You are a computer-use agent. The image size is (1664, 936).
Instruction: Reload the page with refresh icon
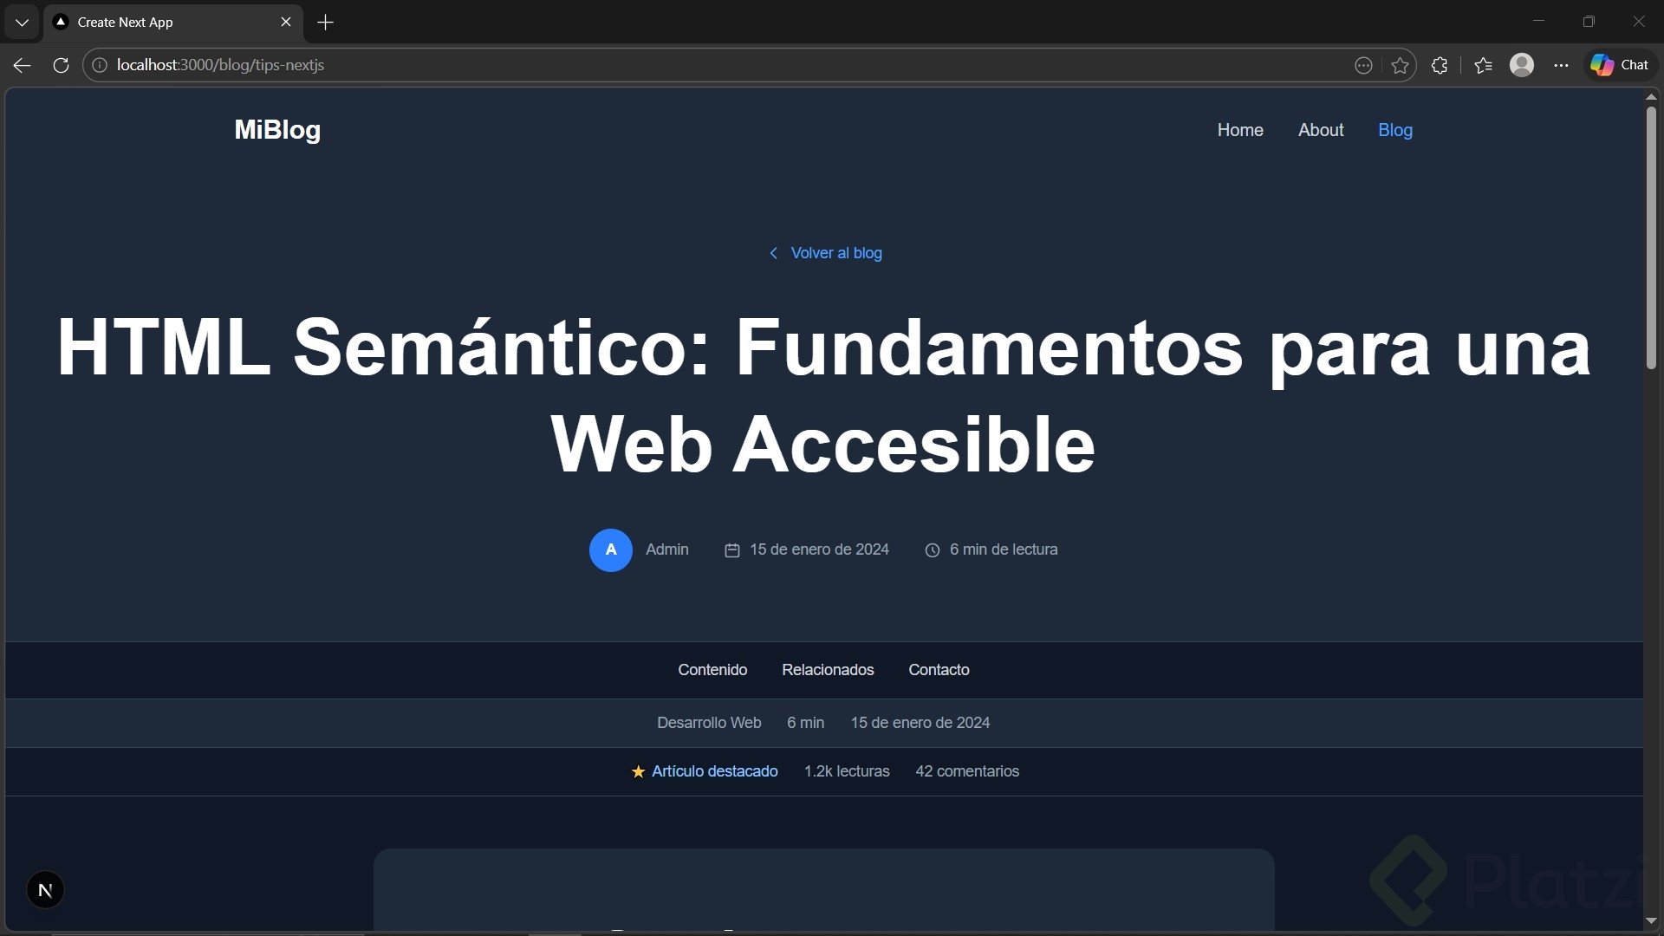tap(61, 65)
